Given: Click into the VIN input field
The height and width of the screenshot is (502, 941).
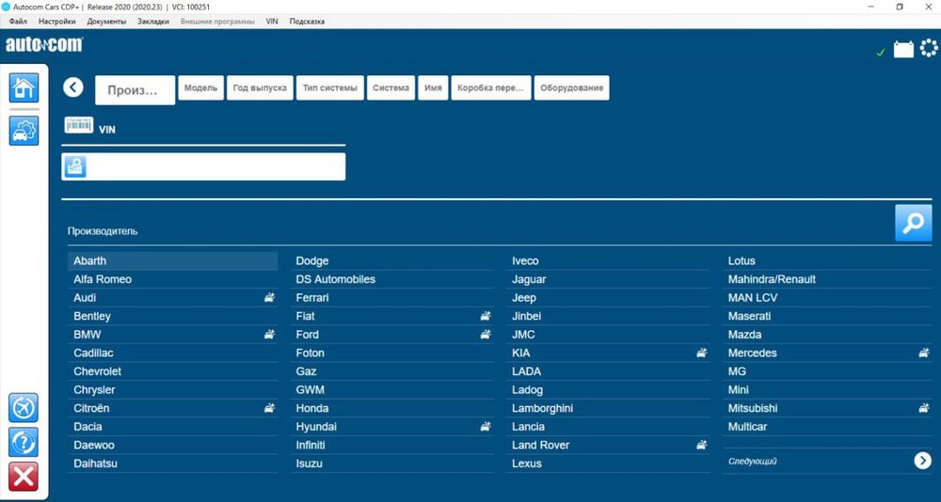Looking at the screenshot, I should tap(203, 166).
